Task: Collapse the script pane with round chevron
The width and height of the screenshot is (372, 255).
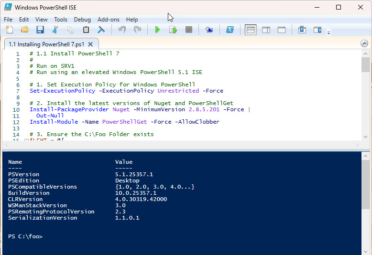Action: coord(364,43)
